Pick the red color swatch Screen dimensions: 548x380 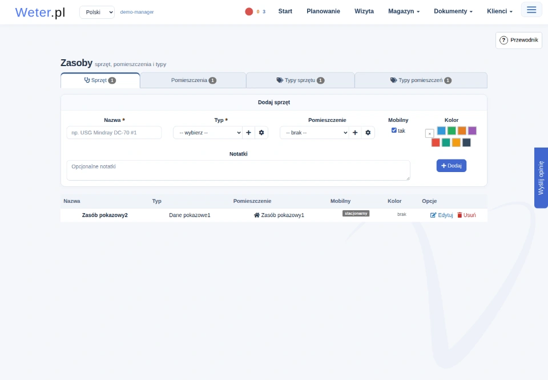(x=436, y=142)
